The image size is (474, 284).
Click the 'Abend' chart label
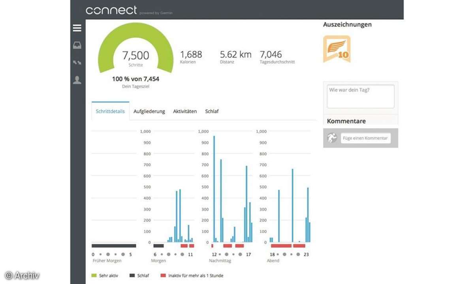click(x=273, y=261)
